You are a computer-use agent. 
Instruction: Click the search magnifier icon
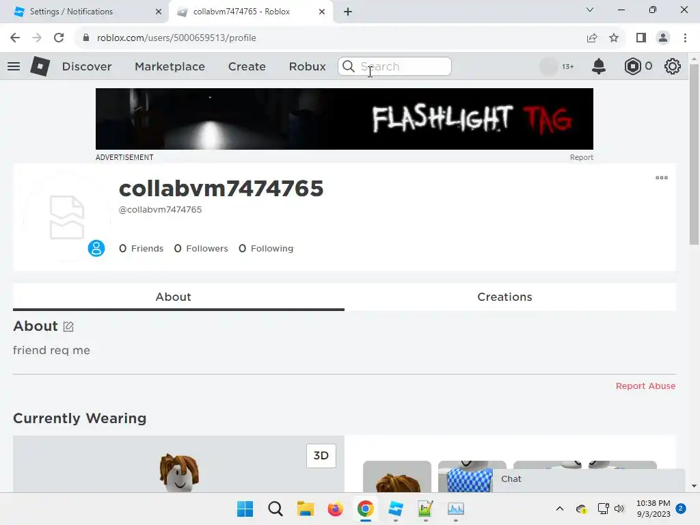click(x=349, y=66)
